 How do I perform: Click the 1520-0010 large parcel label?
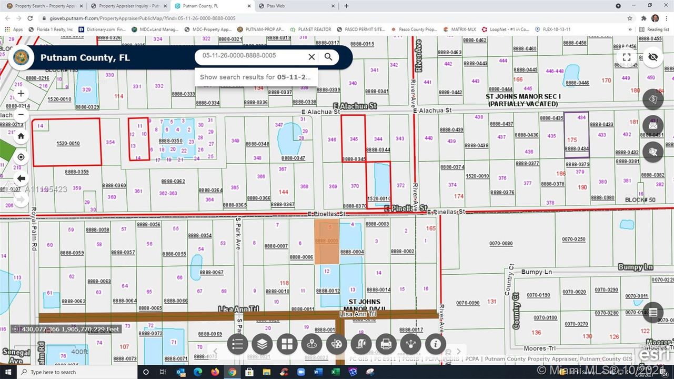click(x=68, y=144)
